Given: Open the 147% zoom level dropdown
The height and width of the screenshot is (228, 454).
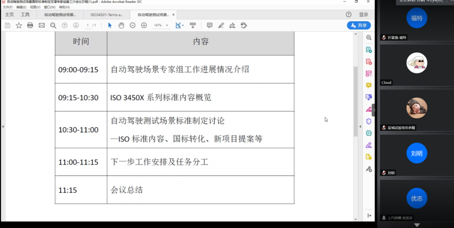Looking at the screenshot, I should click(x=161, y=25).
